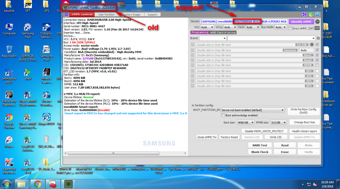Check the GP1 row checkbox
Image resolution: width=340 pixels, height=189 pixels.
pos(317,71)
